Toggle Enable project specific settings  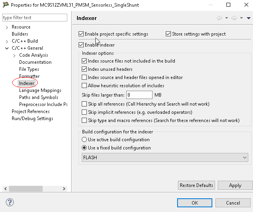tap(81, 34)
